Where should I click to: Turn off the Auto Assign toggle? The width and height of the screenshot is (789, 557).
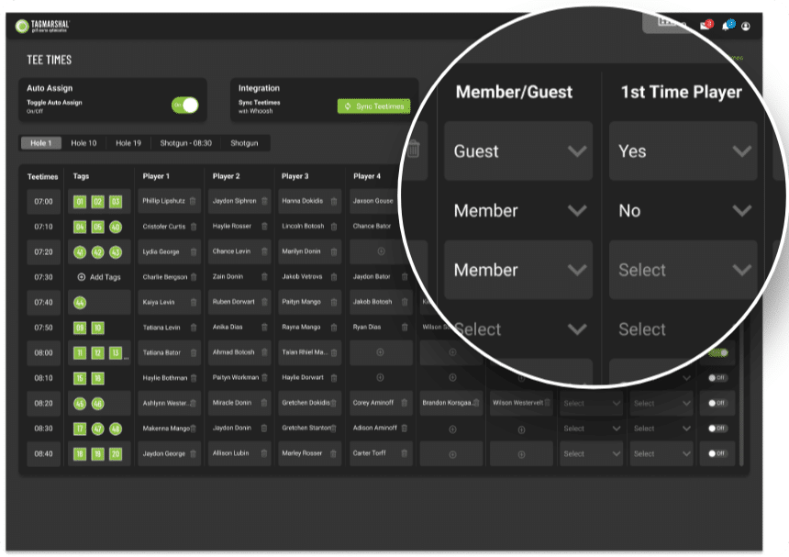(184, 106)
